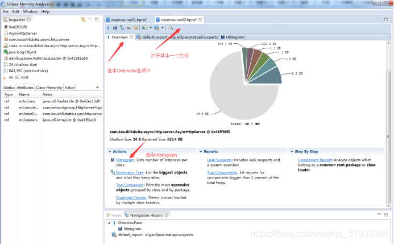394x244 pixels.
Task: Click the opencourse01.hprof heap dump icon
Action: 108,19
